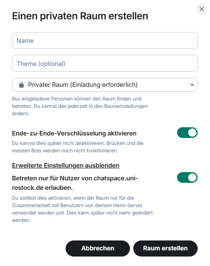This screenshot has height=266, width=210.
Task: Click the white knob of the Verschlüsselung toggle
Action: pos(192,133)
